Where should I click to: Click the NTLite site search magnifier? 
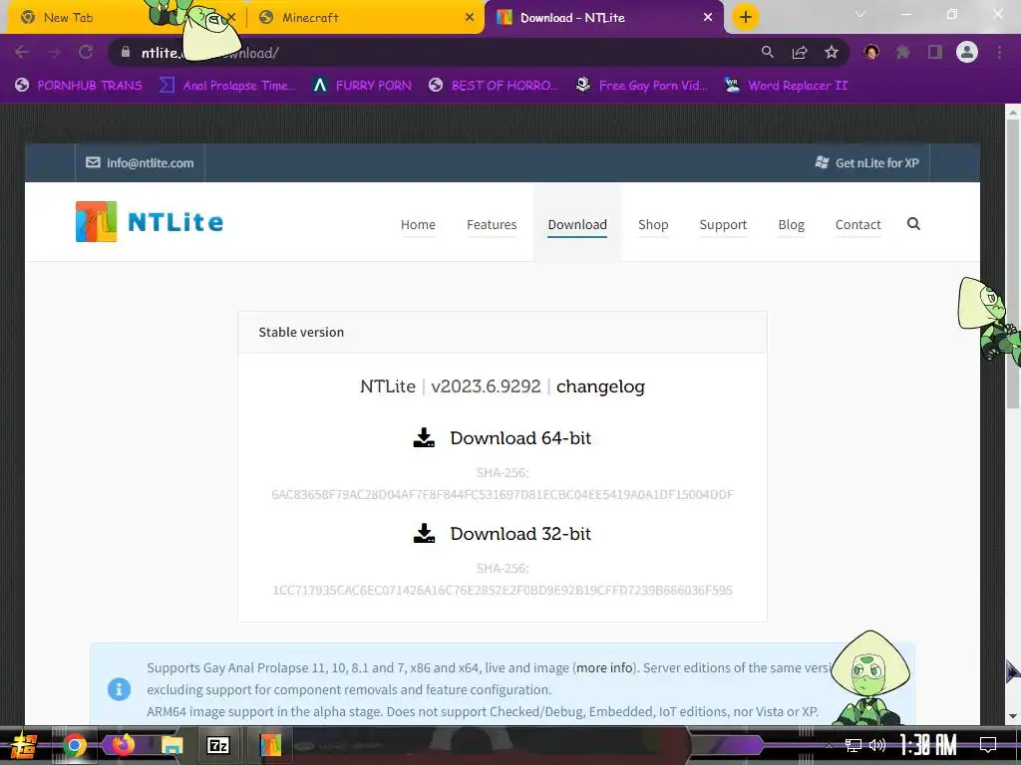(x=913, y=224)
